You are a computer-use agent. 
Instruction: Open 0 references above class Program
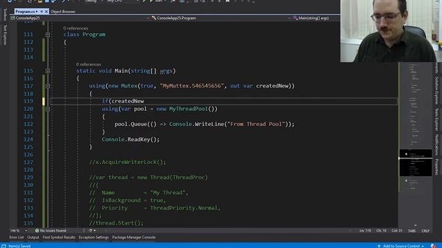[x=75, y=28]
